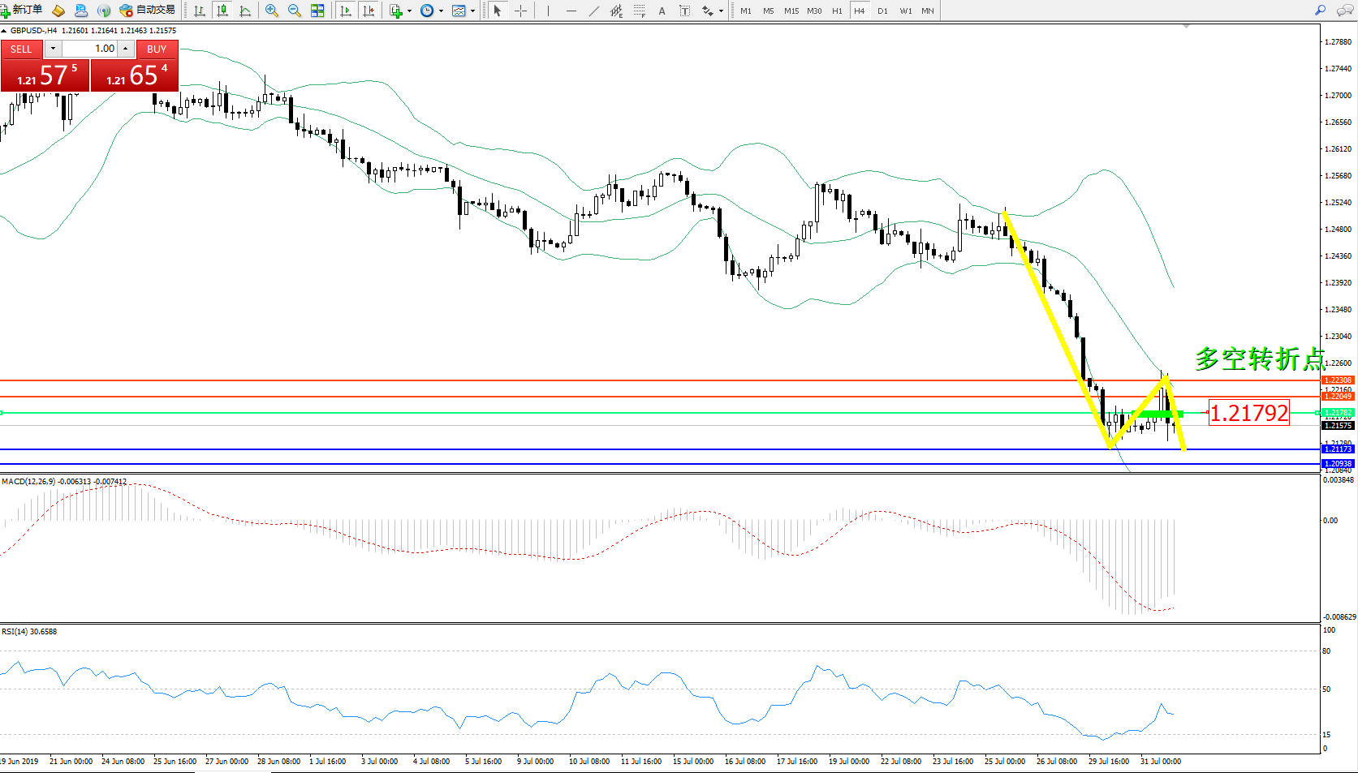
Task: Click the Zoom In magnifier icon
Action: click(272, 11)
